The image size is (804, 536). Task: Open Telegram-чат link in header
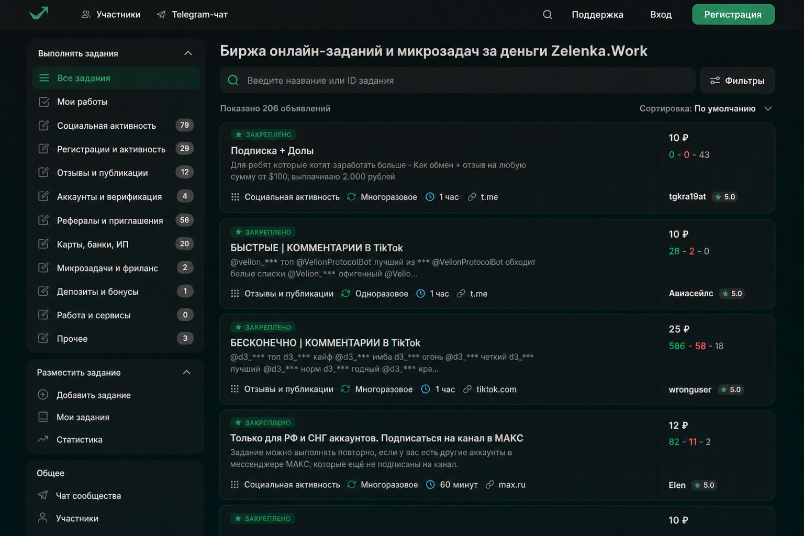tap(192, 15)
